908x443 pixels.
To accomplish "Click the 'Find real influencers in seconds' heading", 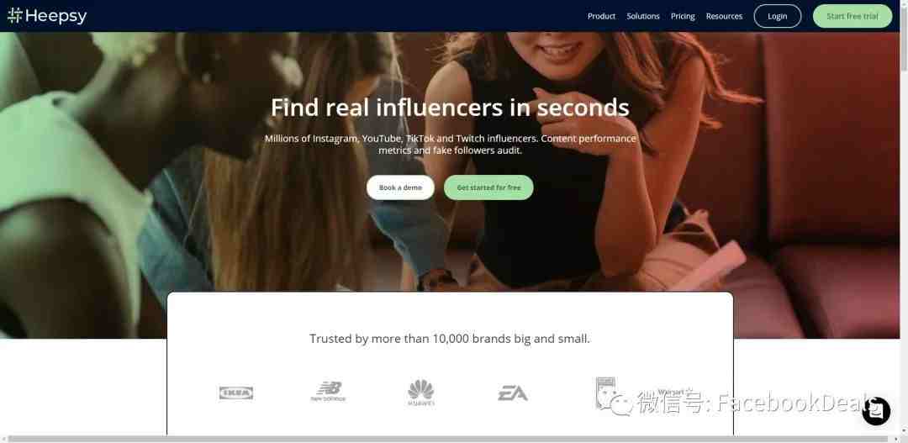I will 450,107.
